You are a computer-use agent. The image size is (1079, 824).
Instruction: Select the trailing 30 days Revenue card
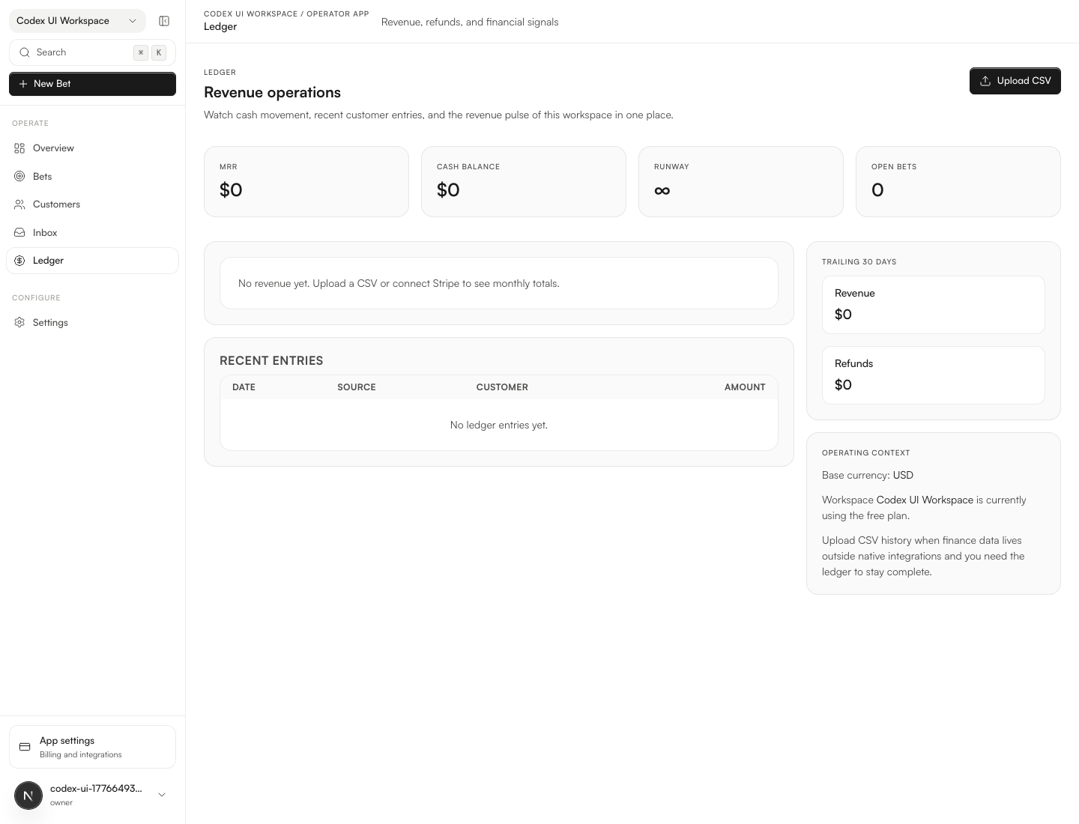[x=933, y=304]
